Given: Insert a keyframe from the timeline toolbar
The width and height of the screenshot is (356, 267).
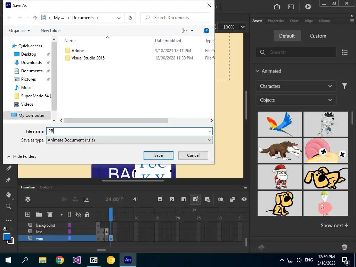Looking at the screenshot, I should coord(160,199).
